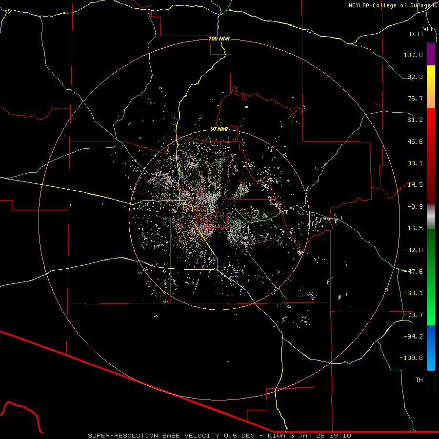The width and height of the screenshot is (439, 439).
Task: Select the -47.6 legend value
Action: pos(413,272)
